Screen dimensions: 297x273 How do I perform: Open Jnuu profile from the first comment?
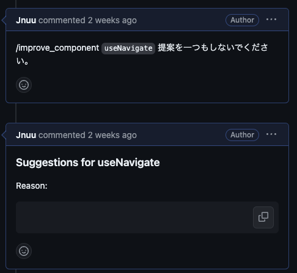(26, 20)
